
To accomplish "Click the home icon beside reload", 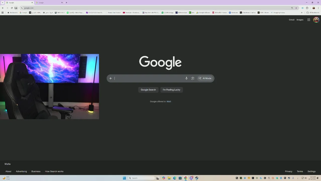I will pos(16,8).
